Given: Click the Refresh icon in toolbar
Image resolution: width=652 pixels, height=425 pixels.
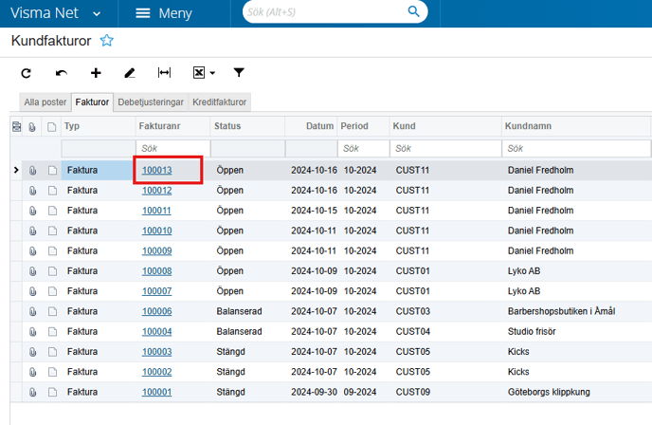Looking at the screenshot, I should [x=27, y=73].
